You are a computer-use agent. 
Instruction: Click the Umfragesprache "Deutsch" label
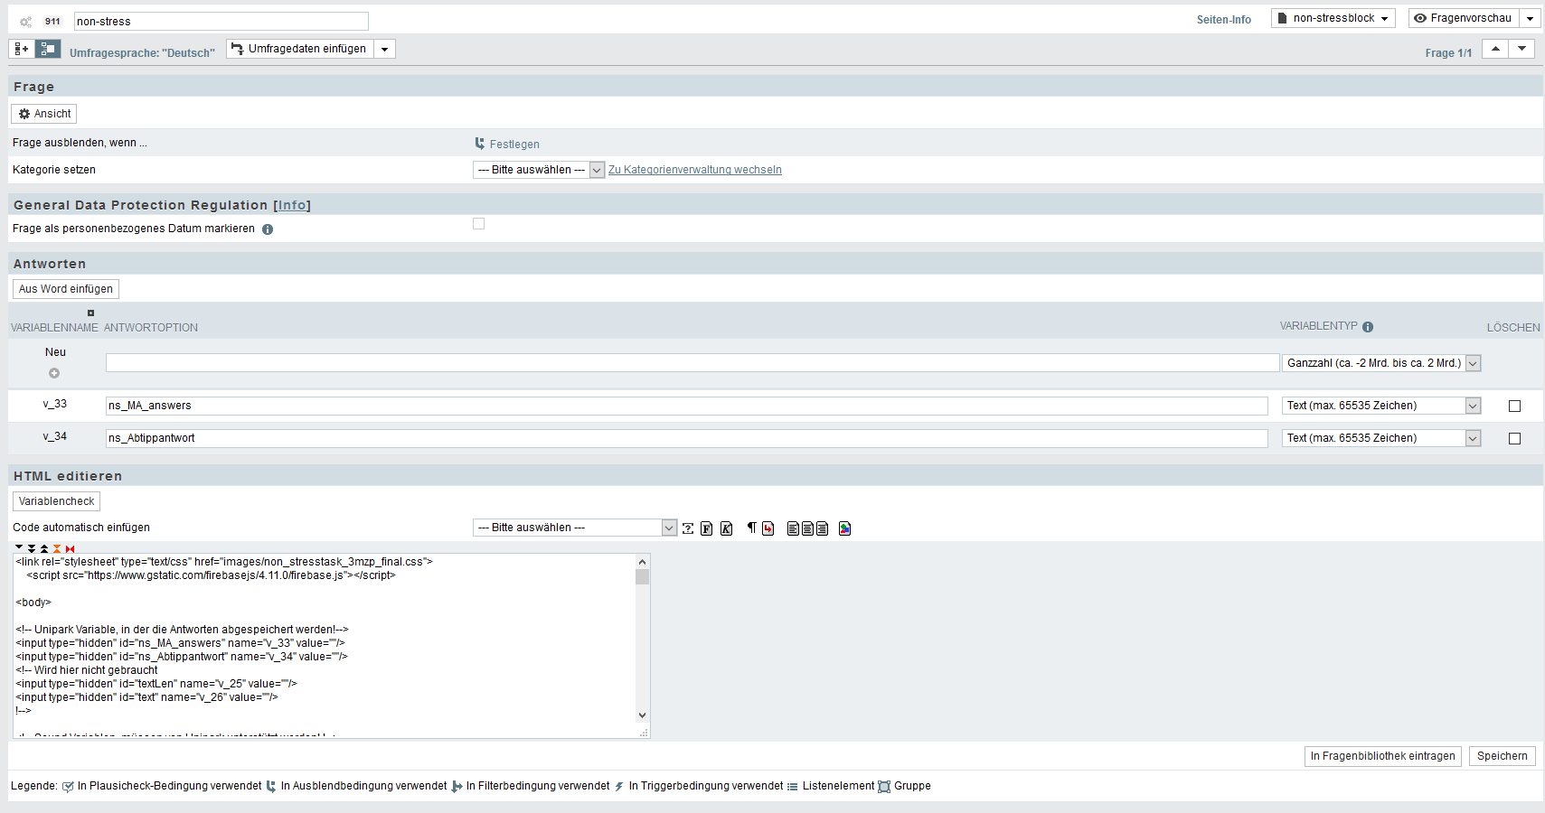coord(142,53)
